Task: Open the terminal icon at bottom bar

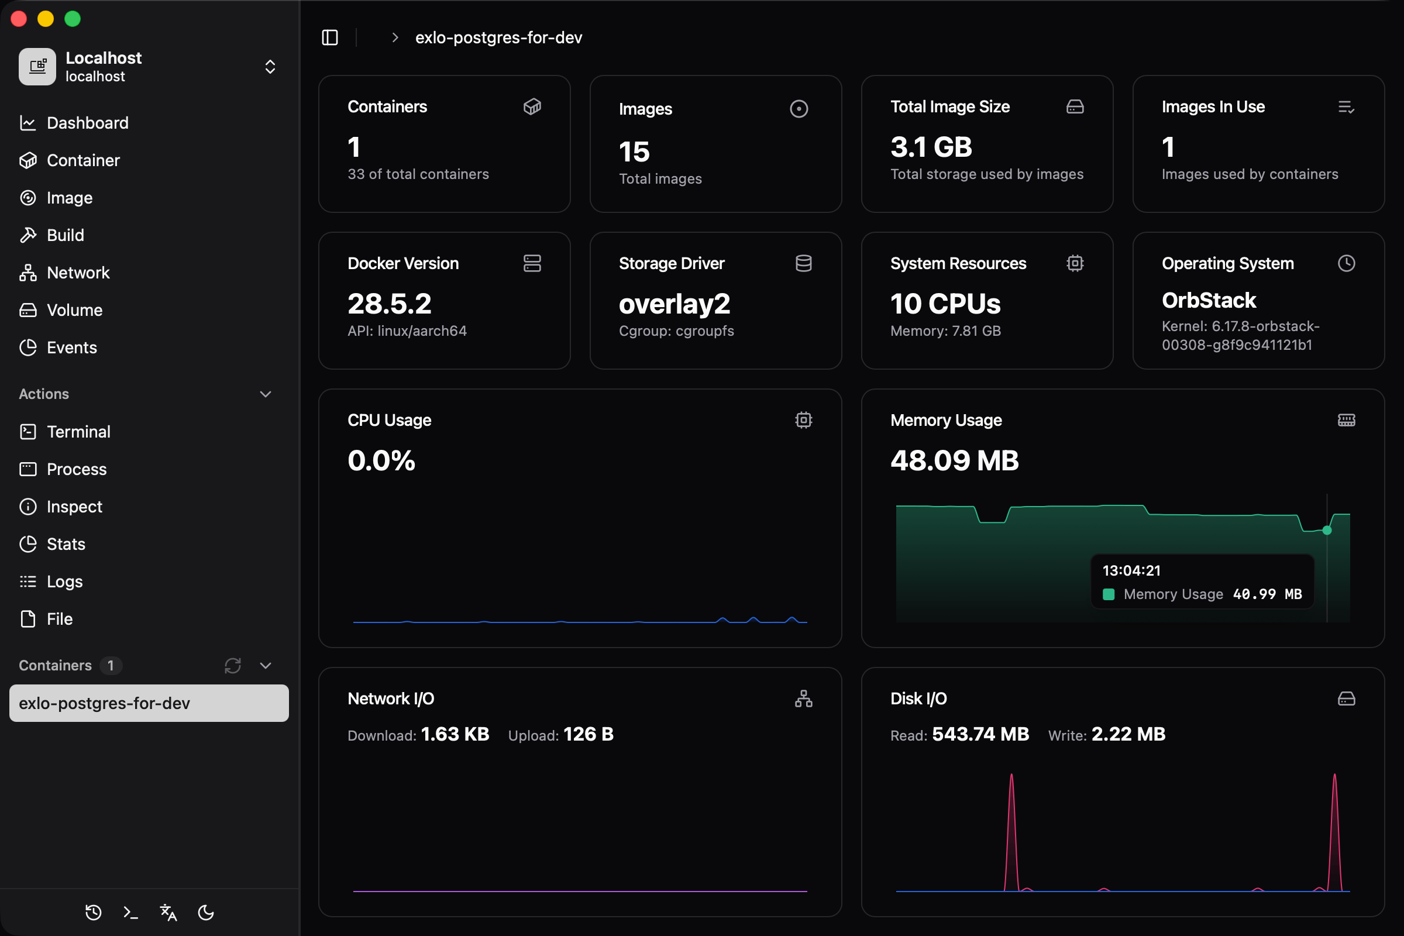Action: (x=130, y=913)
